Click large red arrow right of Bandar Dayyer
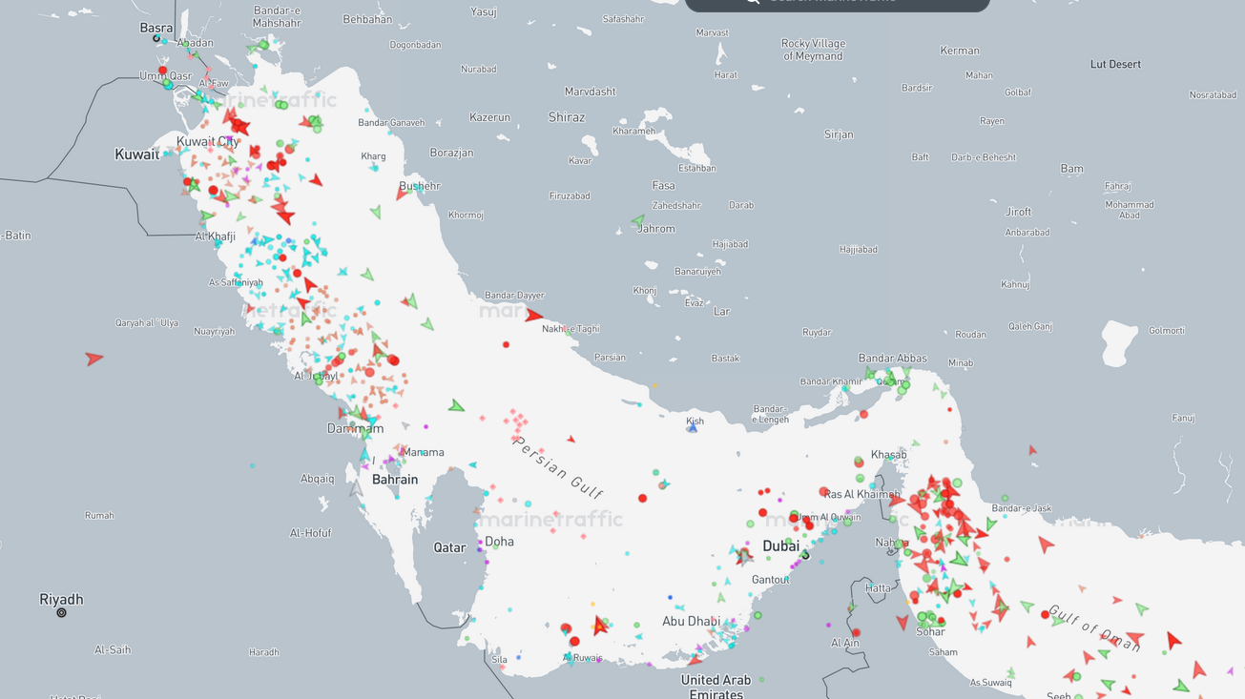Screen dimensions: 1245x699 [533, 316]
